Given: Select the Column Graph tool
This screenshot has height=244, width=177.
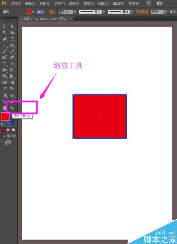Looking at the screenshot, I should [x=12, y=95].
